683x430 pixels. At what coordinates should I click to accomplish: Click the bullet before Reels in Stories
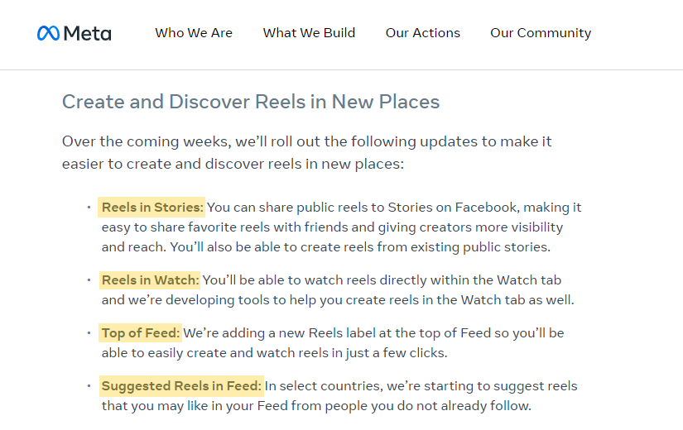(89, 208)
